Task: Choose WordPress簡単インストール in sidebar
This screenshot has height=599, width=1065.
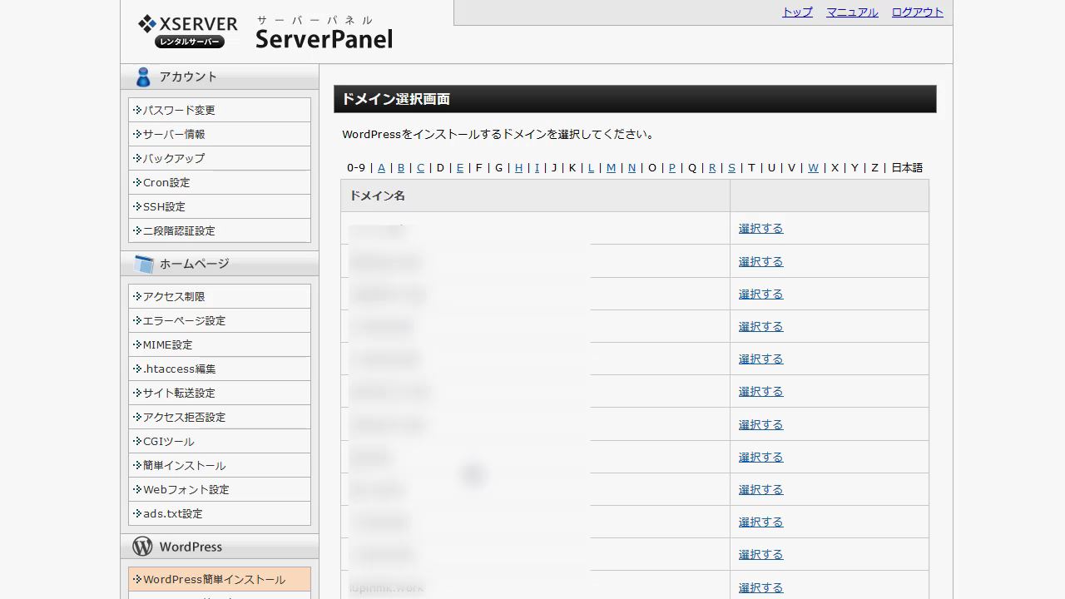Action: [214, 579]
